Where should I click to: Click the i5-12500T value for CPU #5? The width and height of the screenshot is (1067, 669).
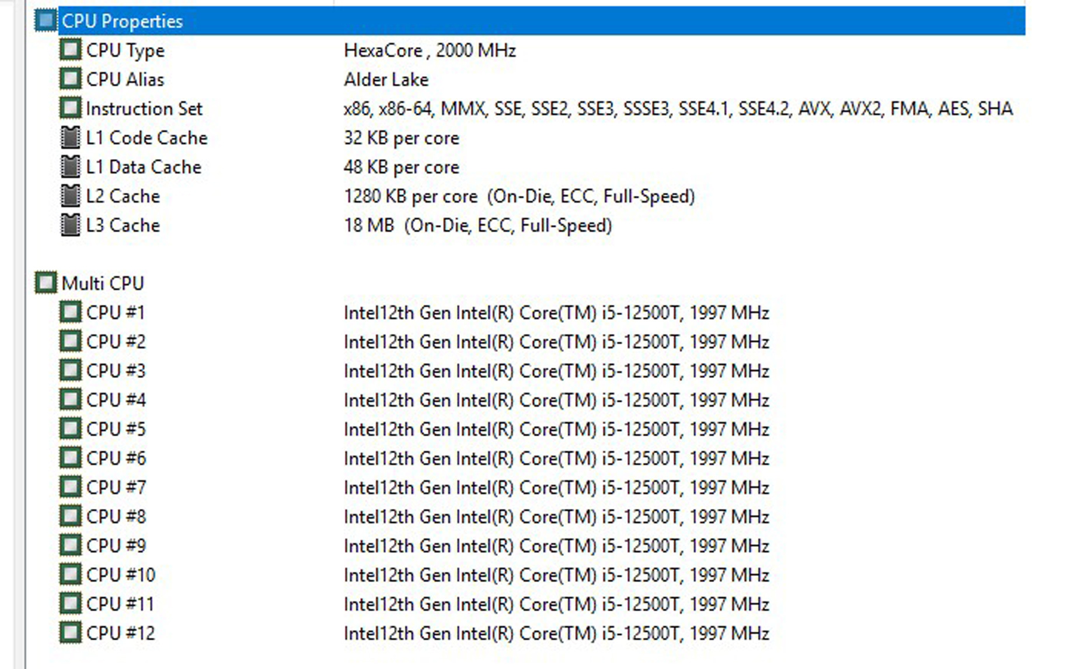pos(556,430)
